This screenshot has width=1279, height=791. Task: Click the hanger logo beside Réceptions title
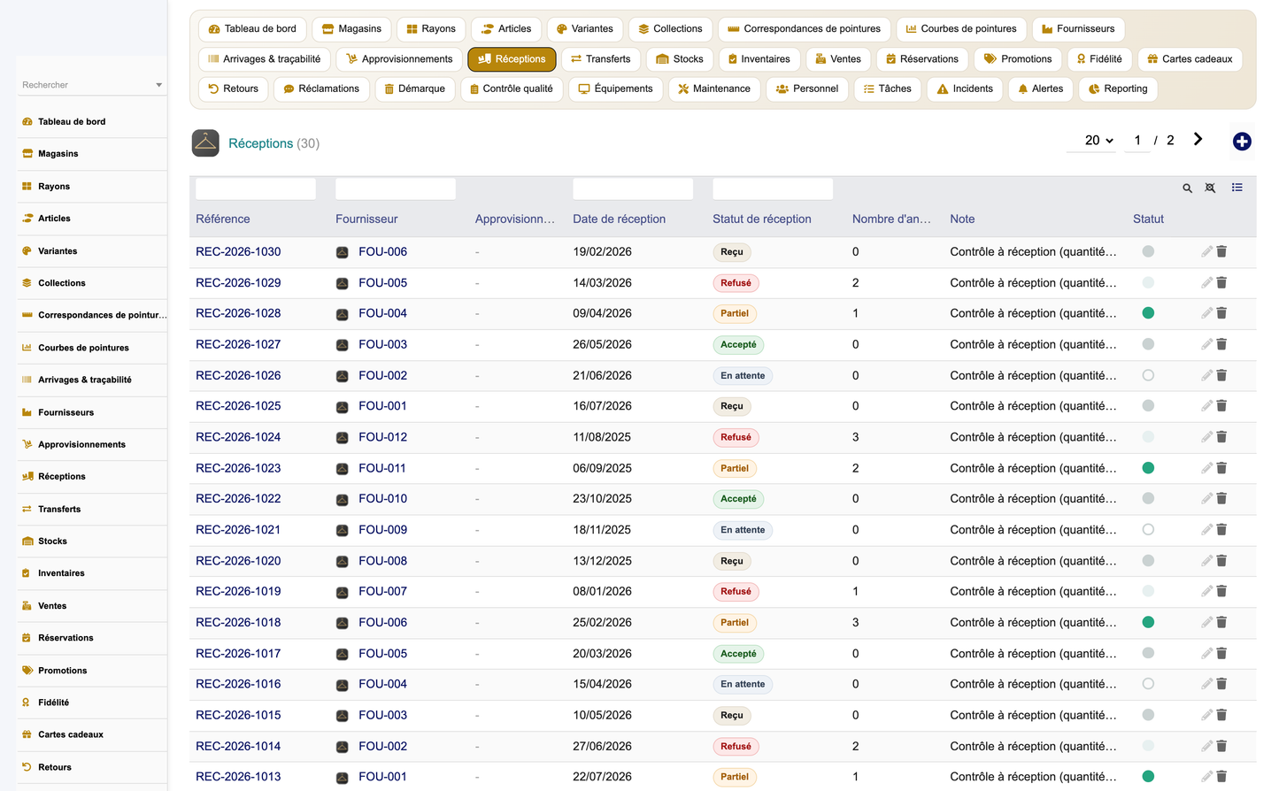point(205,143)
